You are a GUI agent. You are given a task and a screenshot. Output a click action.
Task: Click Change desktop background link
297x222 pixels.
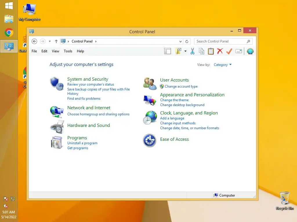pos(182,105)
